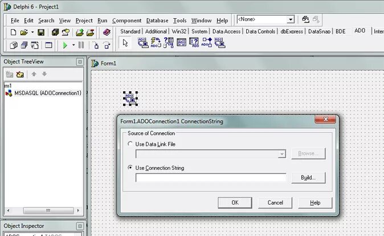Open the Component menu
The width and height of the screenshot is (384, 236).
click(126, 21)
